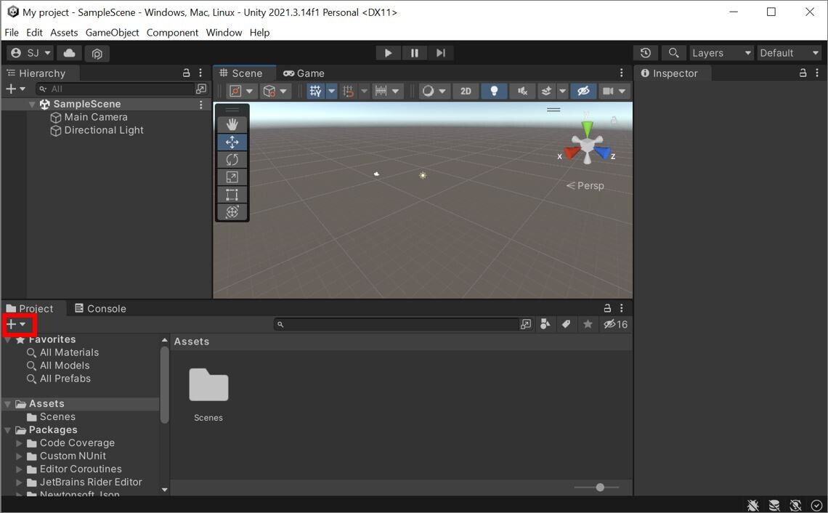828x513 pixels.
Task: Open the Window menu
Action: (224, 32)
